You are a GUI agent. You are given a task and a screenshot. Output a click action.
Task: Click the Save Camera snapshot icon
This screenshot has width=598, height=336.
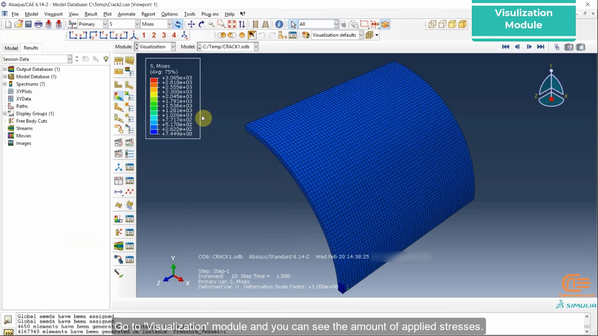click(580, 47)
